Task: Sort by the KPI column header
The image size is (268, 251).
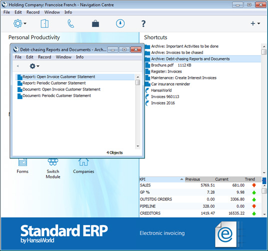Action: pos(162,179)
